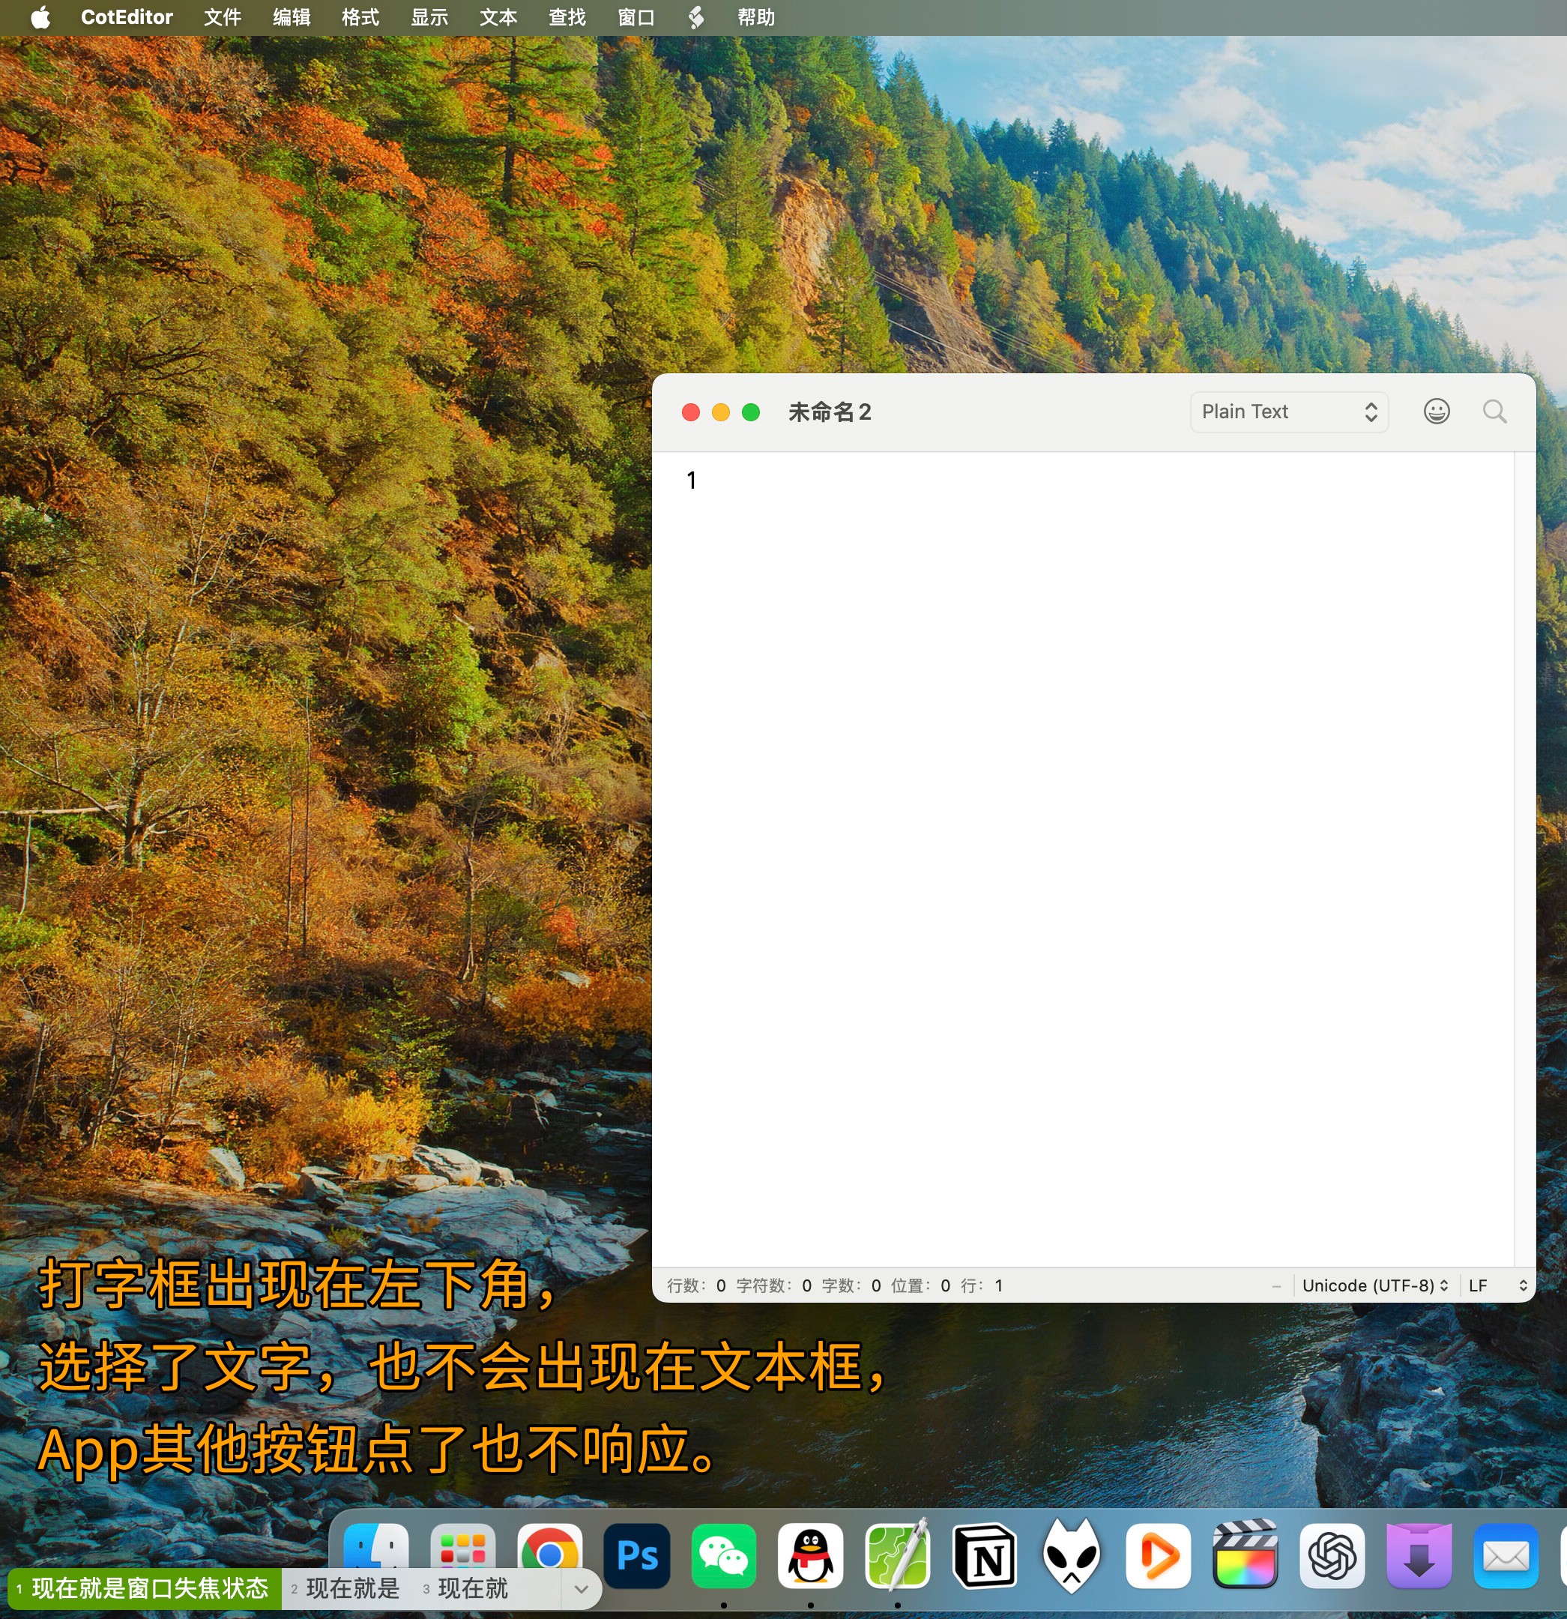Viewport: 1567px width, 1619px height.
Task: Open the 格式 menu
Action: coord(360,17)
